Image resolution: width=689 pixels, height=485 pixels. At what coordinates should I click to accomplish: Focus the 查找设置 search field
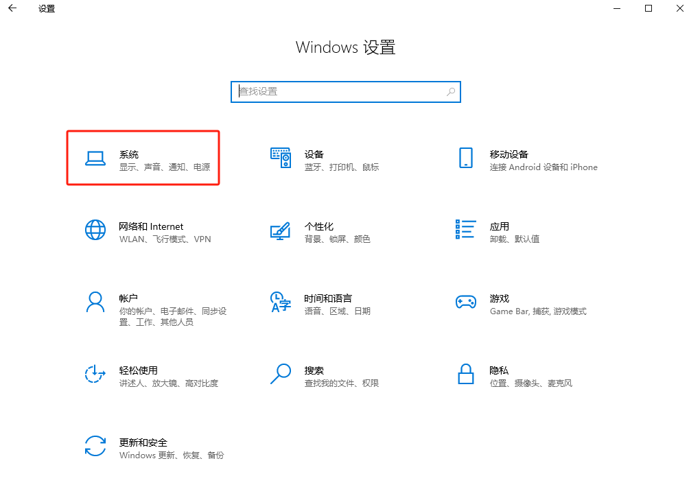pos(346,92)
